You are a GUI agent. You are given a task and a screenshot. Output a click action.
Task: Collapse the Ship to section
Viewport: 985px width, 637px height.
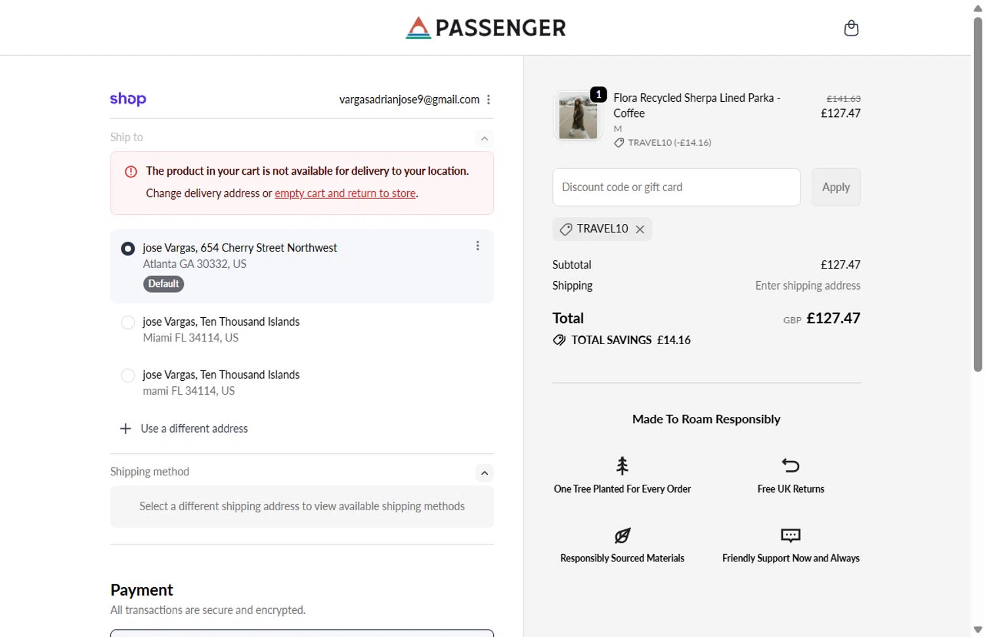[x=484, y=139]
